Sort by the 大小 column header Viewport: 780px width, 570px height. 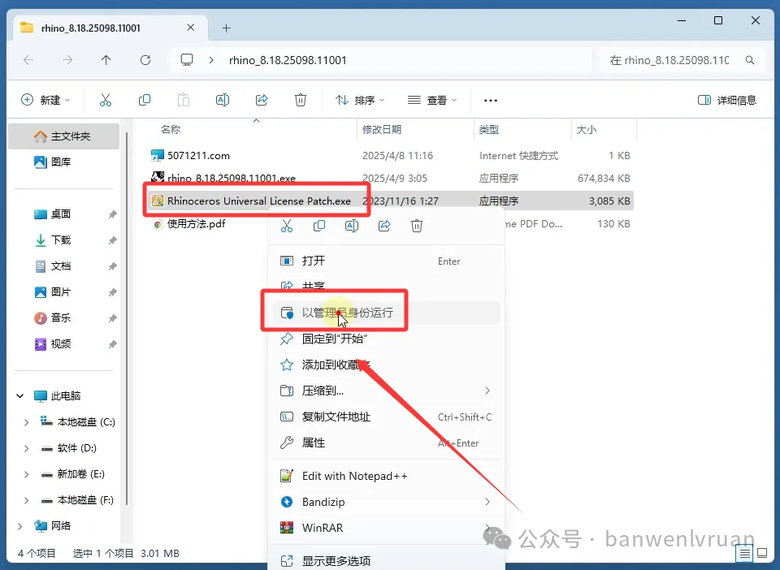[x=586, y=130]
